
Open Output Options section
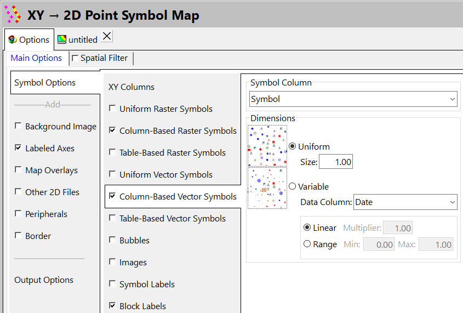coord(44,280)
